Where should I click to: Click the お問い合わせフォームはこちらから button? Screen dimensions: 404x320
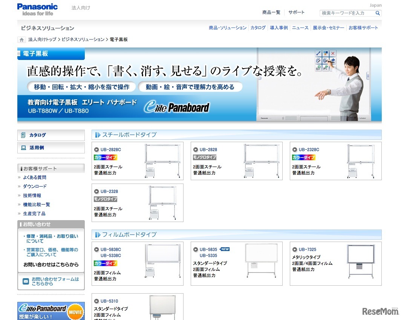51,282
